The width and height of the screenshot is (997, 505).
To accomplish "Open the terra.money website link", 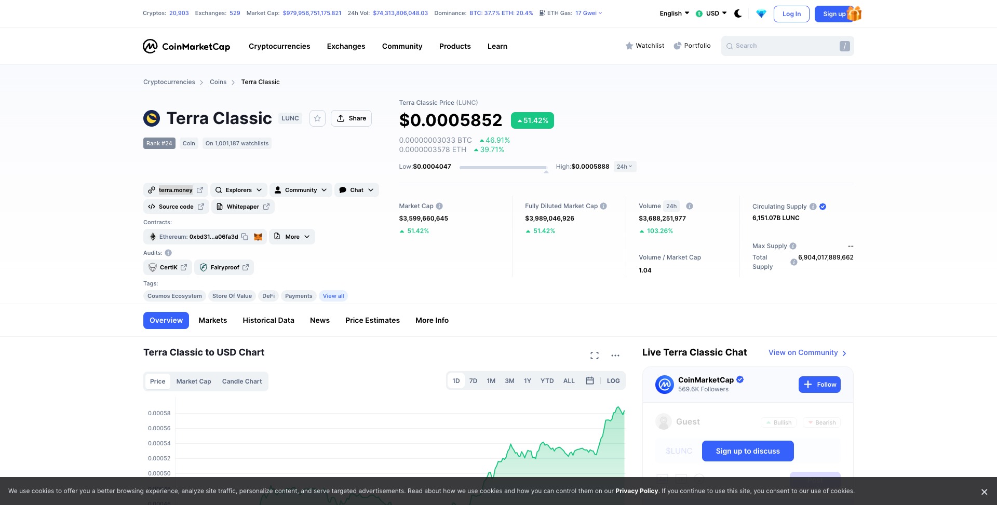I will click(176, 190).
